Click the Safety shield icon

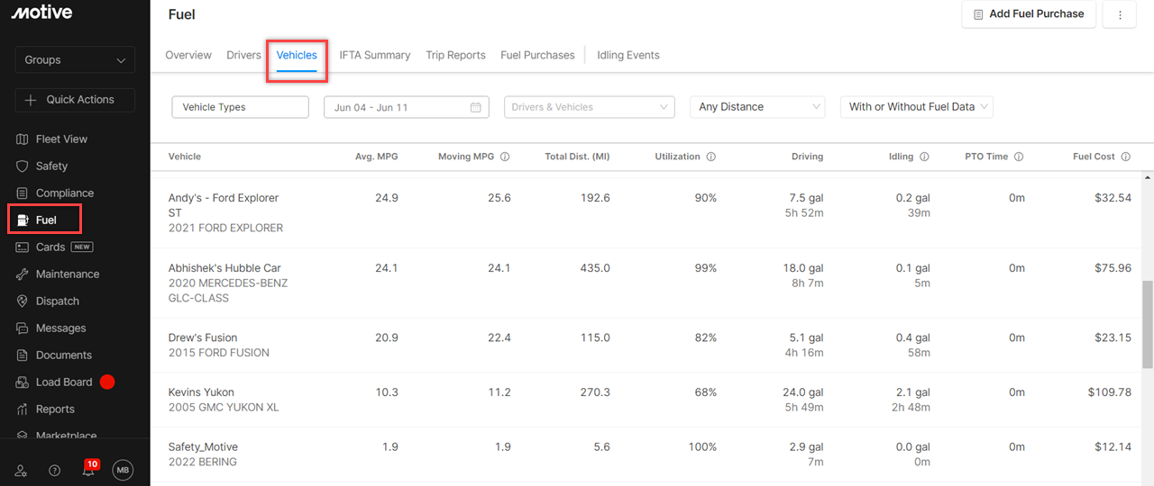click(23, 166)
